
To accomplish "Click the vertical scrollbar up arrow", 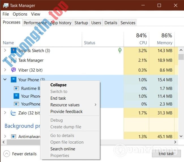I will 181,50.
